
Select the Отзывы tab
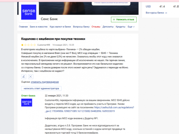pos(96,27)
